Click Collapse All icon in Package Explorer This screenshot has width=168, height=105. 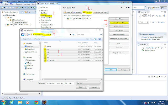point(23,12)
